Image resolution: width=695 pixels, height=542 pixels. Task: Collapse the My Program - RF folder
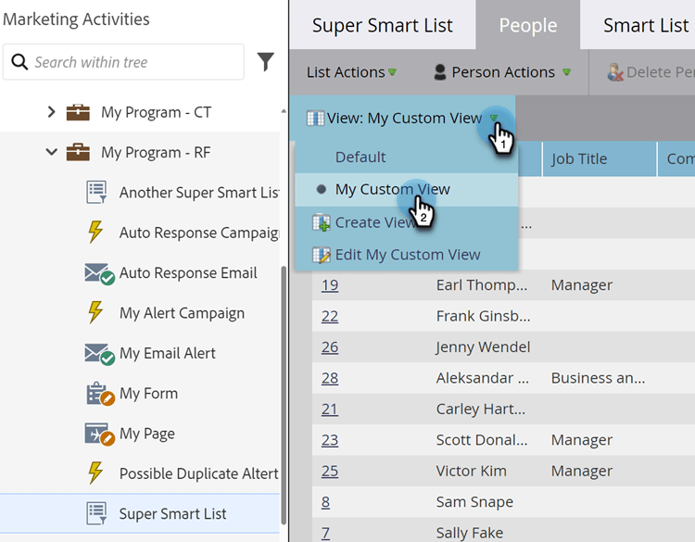[x=52, y=152]
